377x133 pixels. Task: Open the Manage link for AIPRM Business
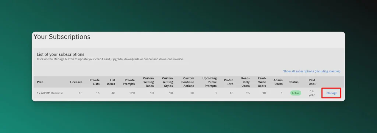332,93
